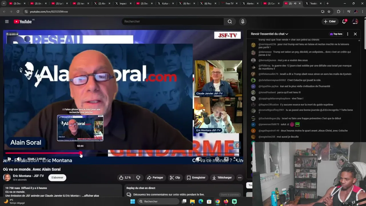The width and height of the screenshot is (366, 206).
Task: Open the account avatar menu
Action: [355, 21]
